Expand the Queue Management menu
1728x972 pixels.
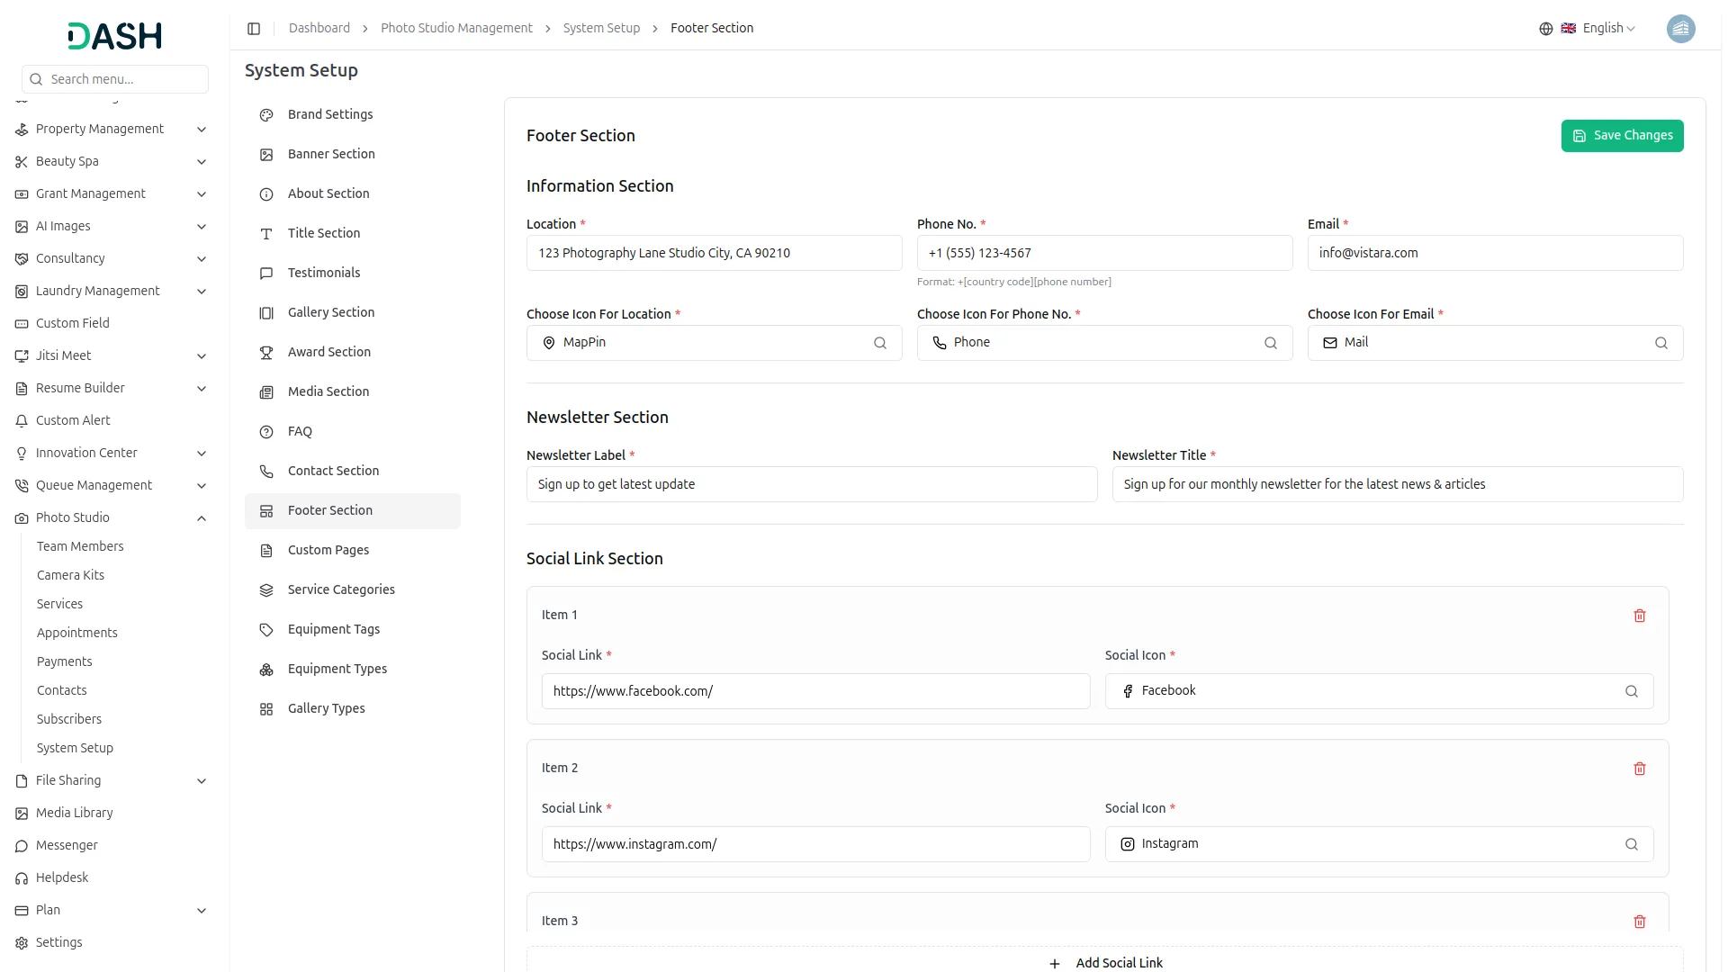tap(202, 486)
